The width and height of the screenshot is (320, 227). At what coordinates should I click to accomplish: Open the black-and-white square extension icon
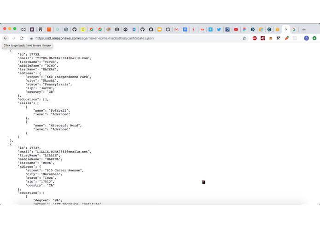(279, 38)
